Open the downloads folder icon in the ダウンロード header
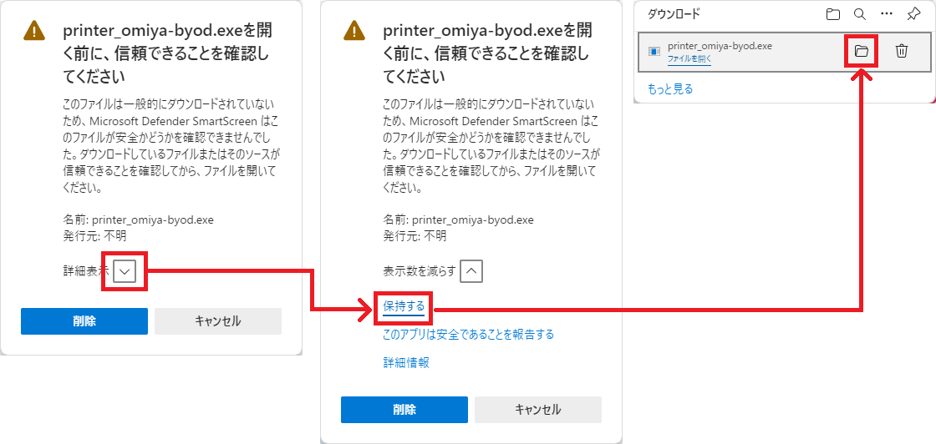The width and height of the screenshot is (936, 444). click(x=832, y=14)
